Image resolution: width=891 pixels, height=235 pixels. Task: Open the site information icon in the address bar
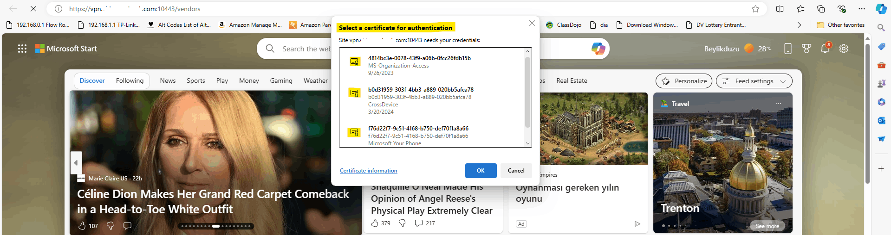59,9
